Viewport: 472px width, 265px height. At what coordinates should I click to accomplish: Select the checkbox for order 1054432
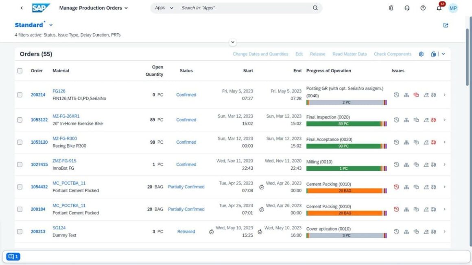[x=20, y=187]
